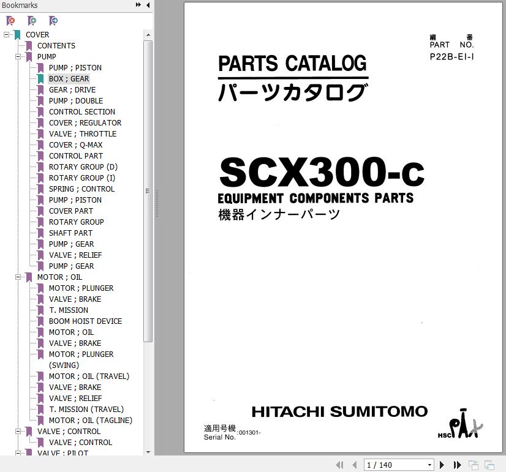Click bookmarks scrollbar down arrow

(x=148, y=452)
